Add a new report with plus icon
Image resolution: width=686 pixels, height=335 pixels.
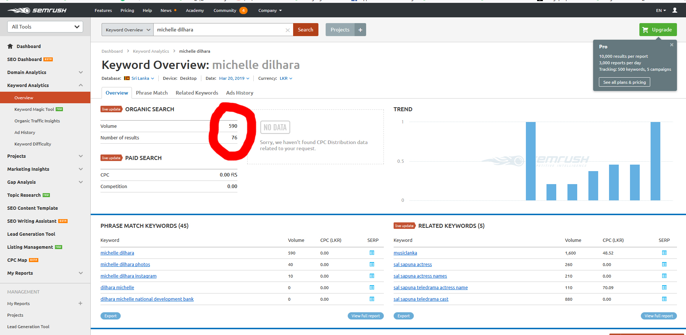pos(80,304)
